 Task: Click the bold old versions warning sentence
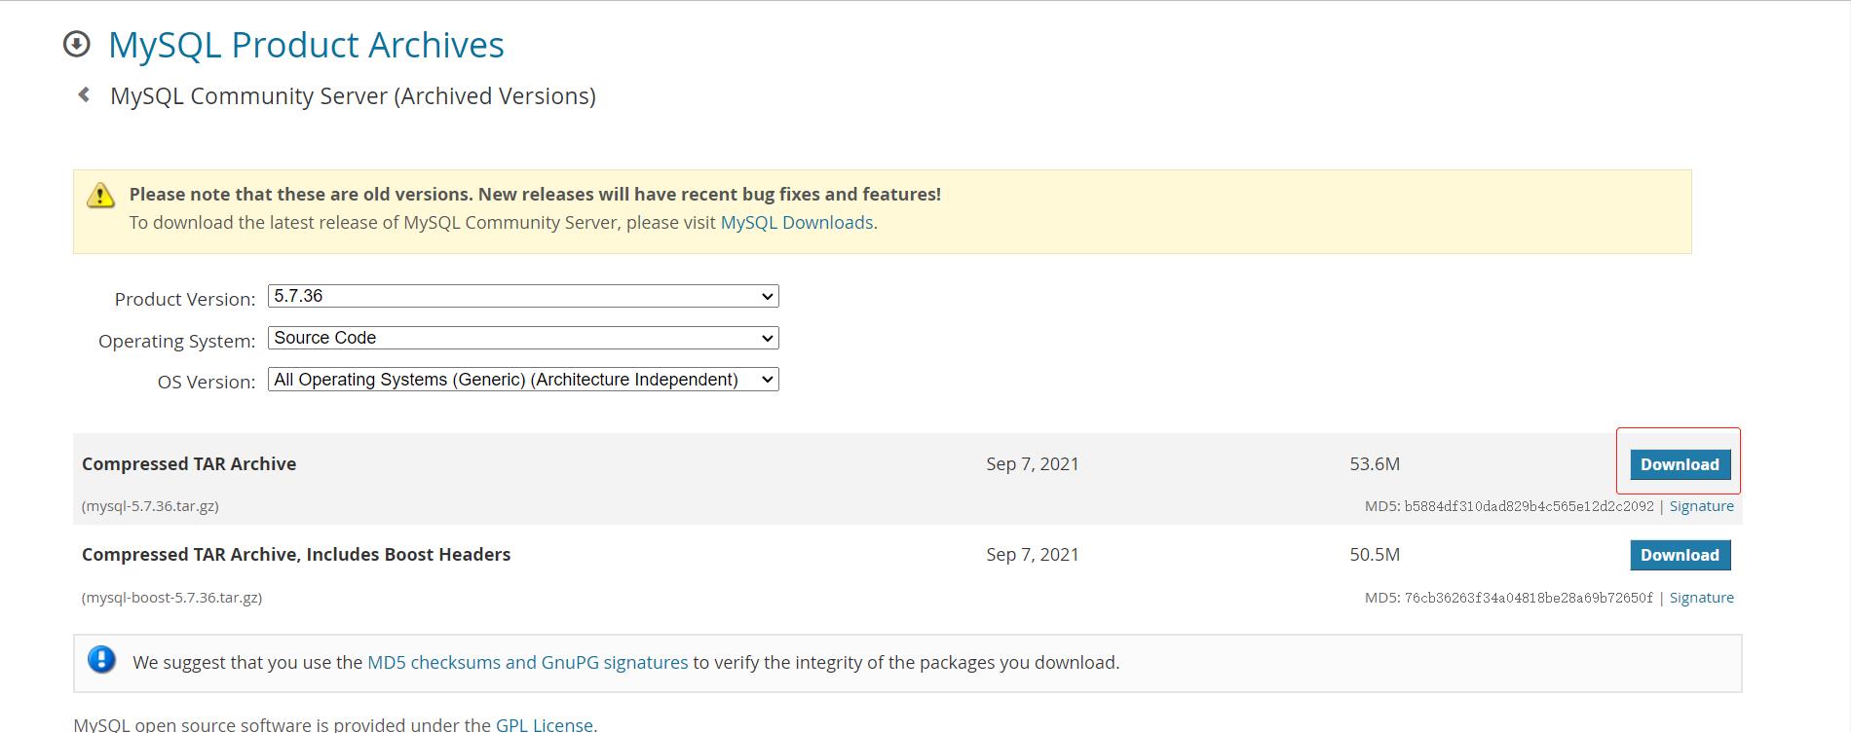(535, 195)
